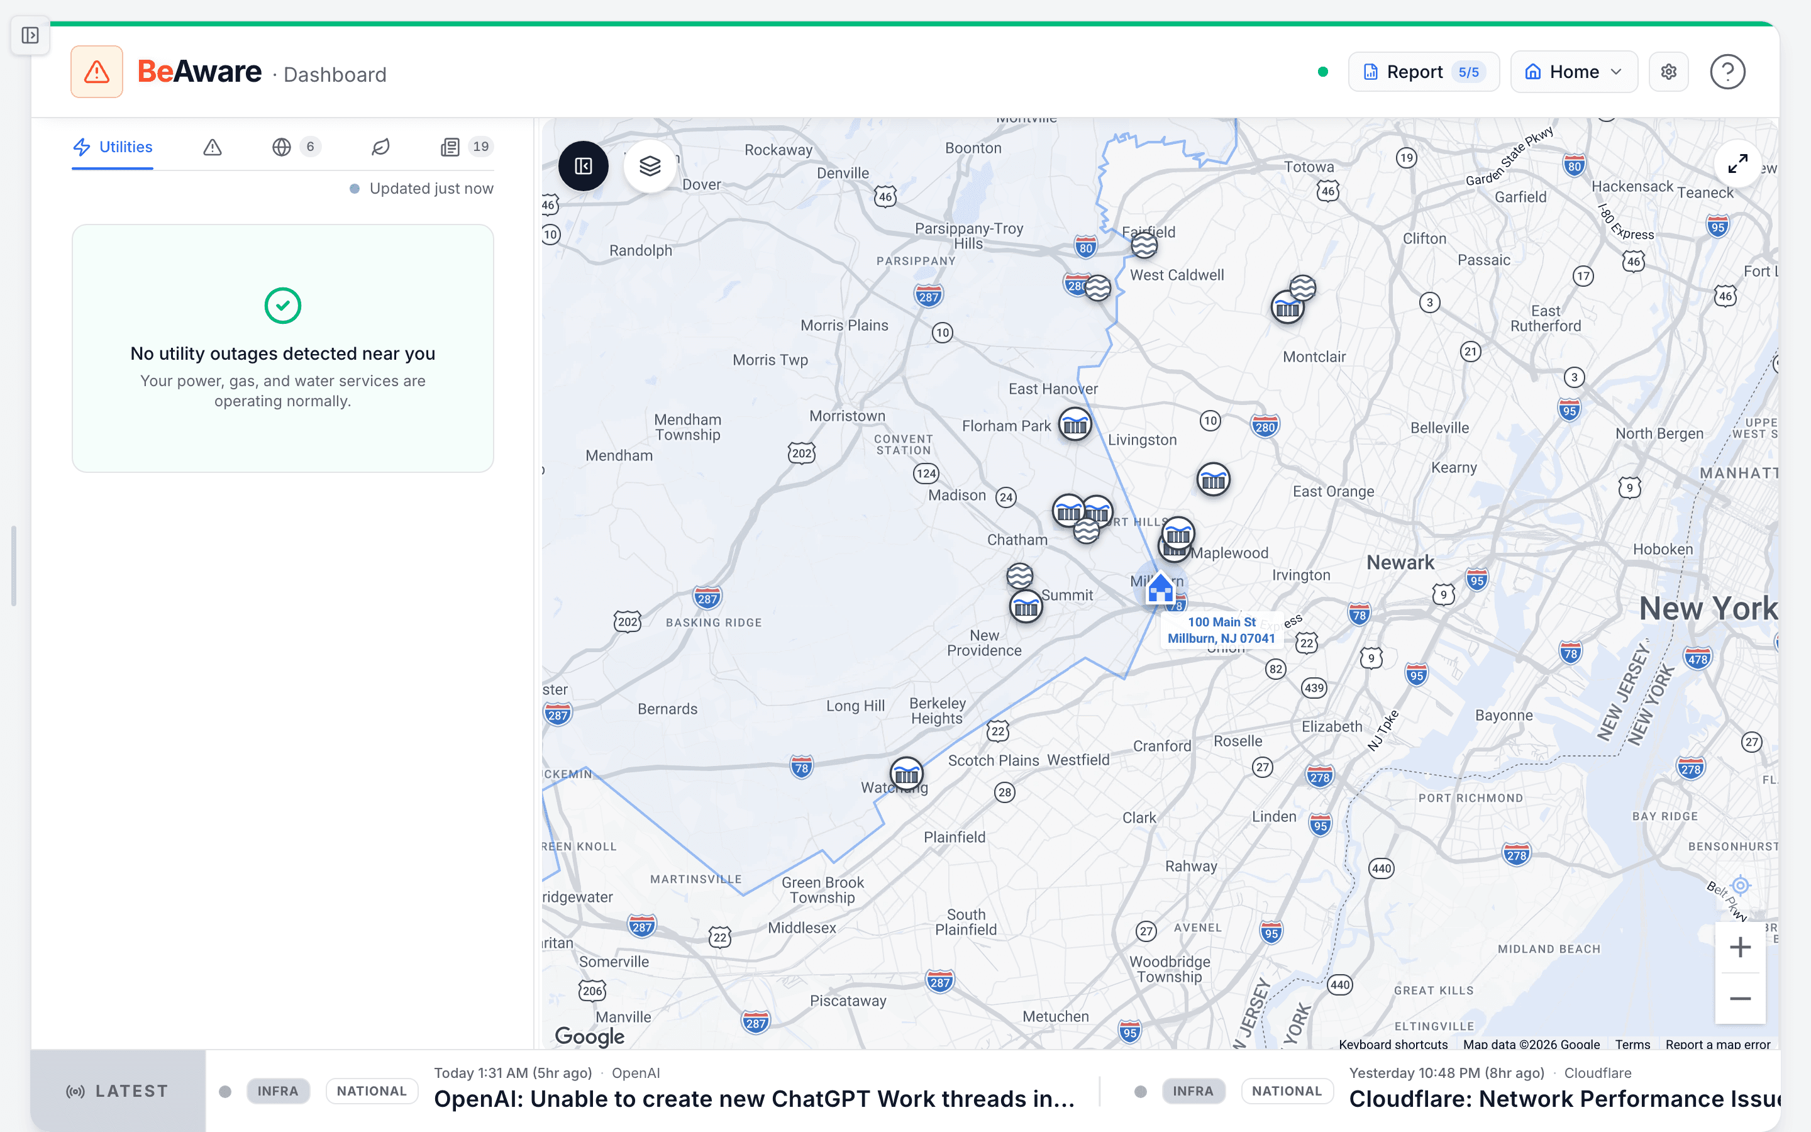
Task: Click the 'Updated just now' status text
Action: (431, 189)
